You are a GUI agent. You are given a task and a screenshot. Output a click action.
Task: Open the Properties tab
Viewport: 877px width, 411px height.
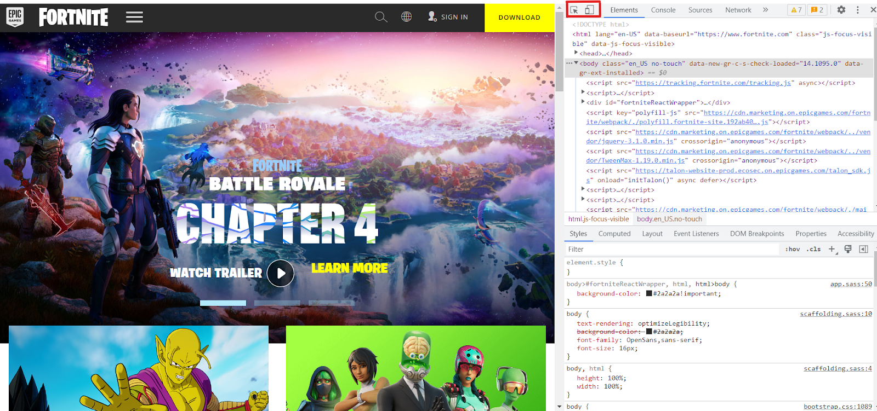811,234
